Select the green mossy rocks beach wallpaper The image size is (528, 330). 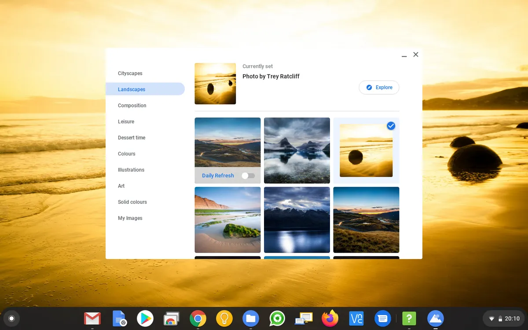point(227,220)
